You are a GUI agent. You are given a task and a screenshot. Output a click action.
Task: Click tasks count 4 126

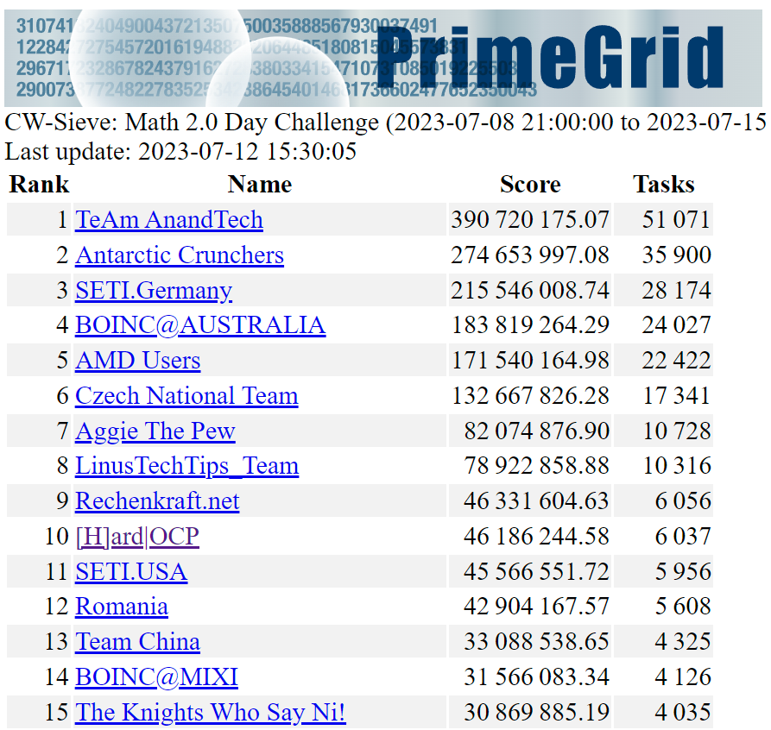683,677
